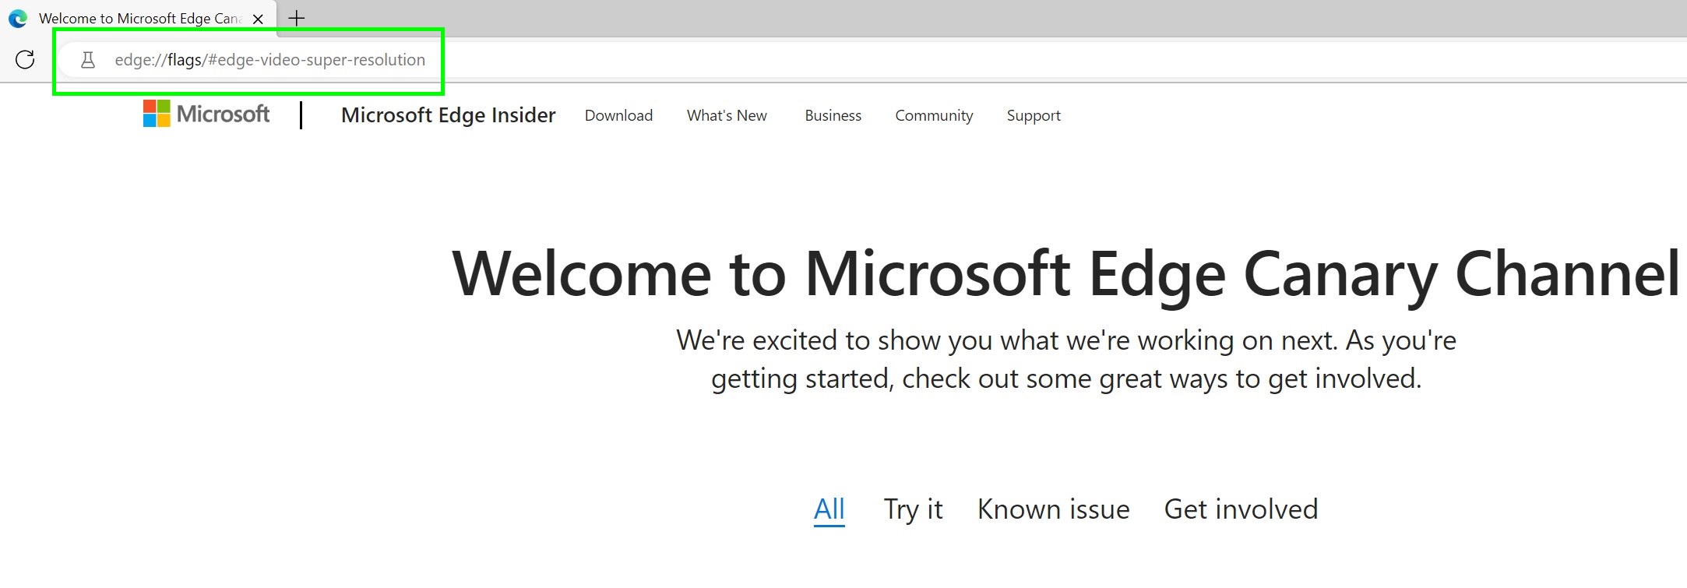Open the Download menu item
Screen dimensions: 1687x588
click(x=618, y=115)
